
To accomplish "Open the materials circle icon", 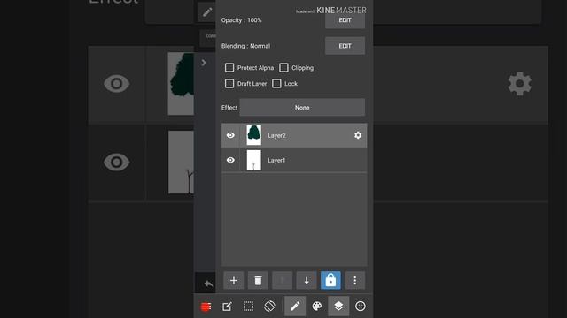I will [x=361, y=307].
